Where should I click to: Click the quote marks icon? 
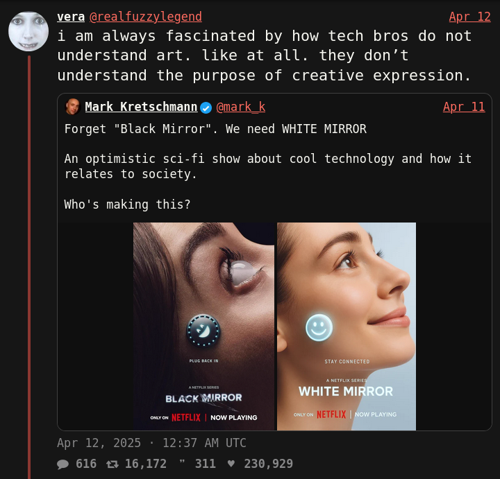[183, 464]
